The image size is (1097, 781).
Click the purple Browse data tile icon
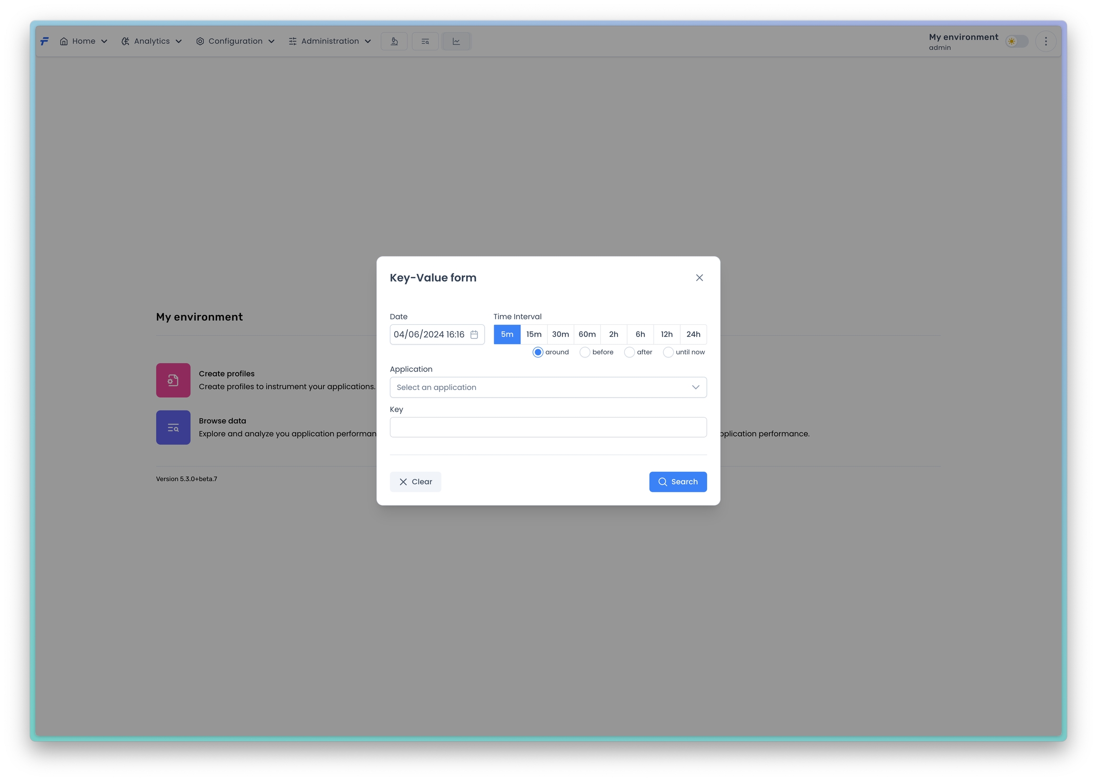173,428
